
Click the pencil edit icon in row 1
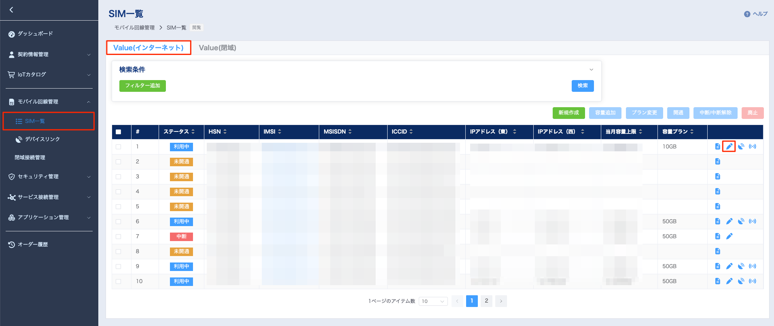click(729, 146)
